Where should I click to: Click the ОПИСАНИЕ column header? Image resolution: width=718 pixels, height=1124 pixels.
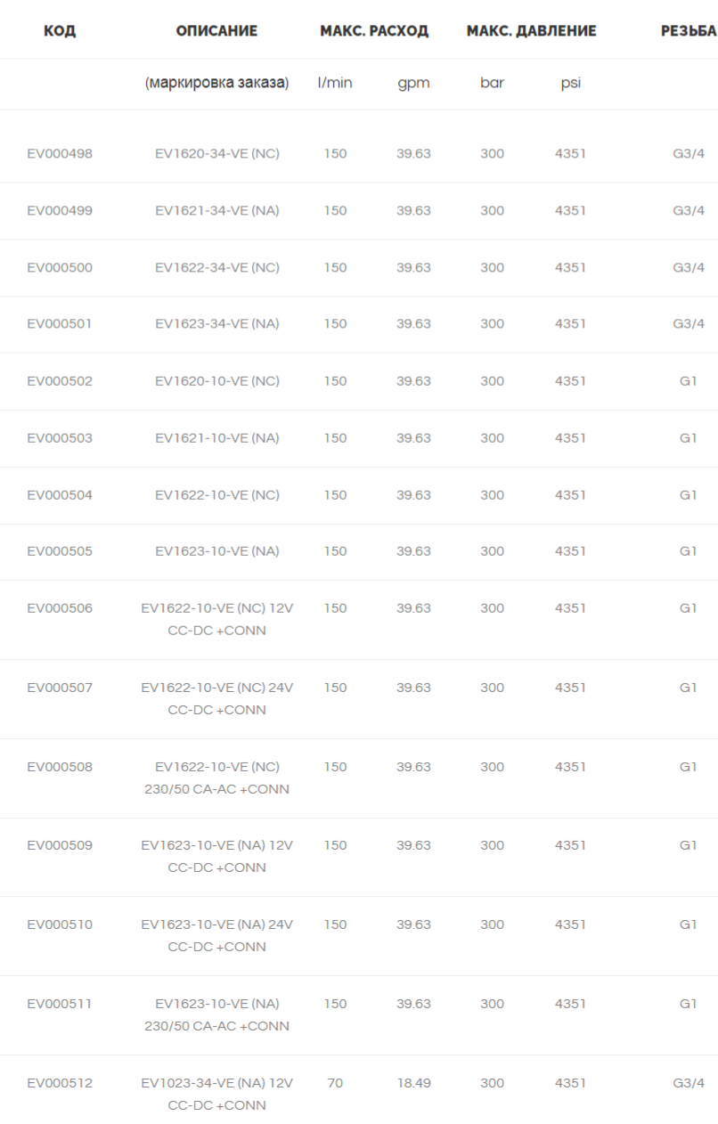coord(216,31)
